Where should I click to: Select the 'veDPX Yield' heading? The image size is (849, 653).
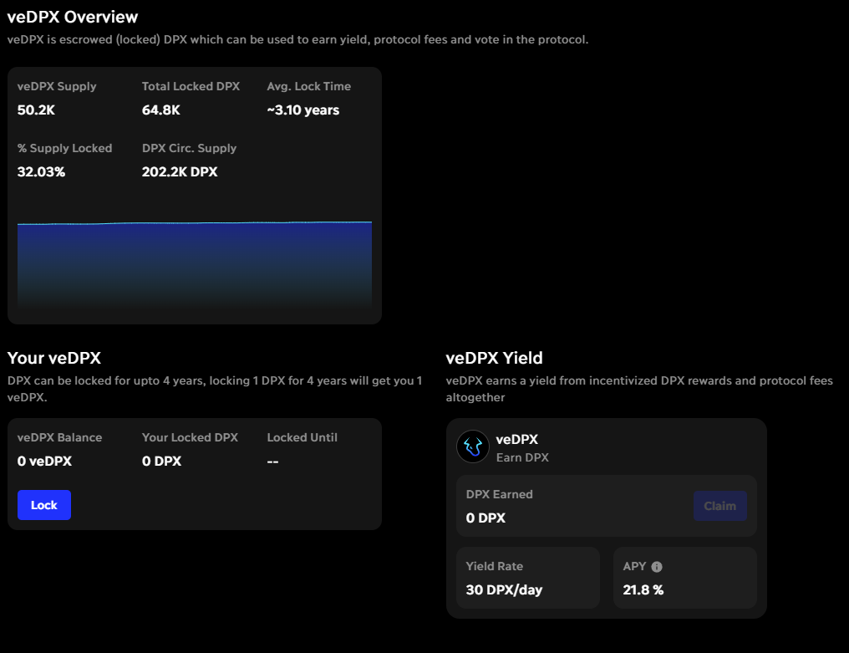click(x=495, y=358)
